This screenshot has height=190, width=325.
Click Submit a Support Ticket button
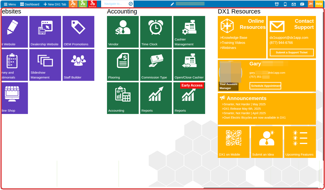tap(292, 53)
